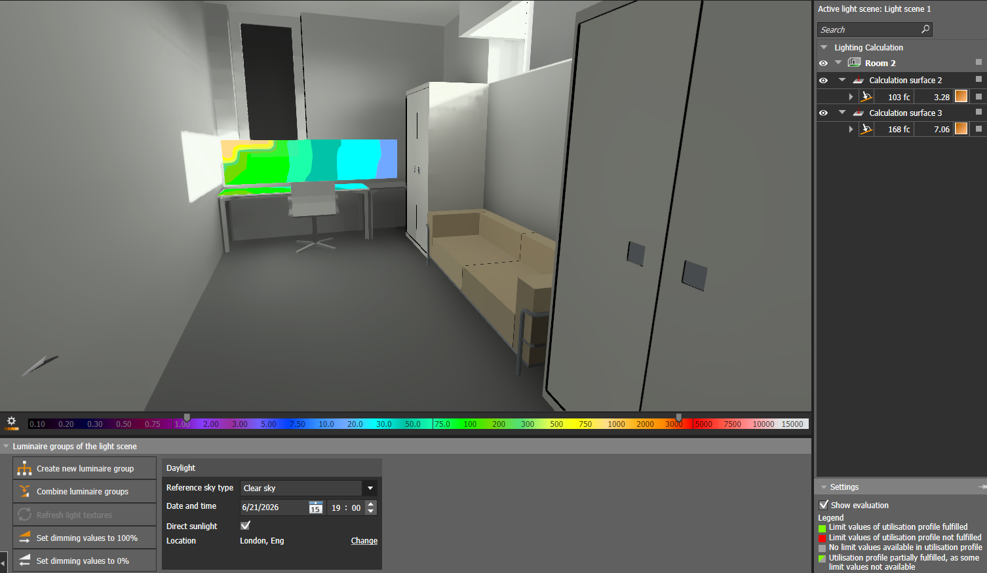The height and width of the screenshot is (573, 987).
Task: Increase time with the up arrow
Action: tap(371, 504)
